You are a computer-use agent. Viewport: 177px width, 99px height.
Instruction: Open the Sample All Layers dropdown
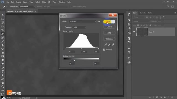pos(56,7)
